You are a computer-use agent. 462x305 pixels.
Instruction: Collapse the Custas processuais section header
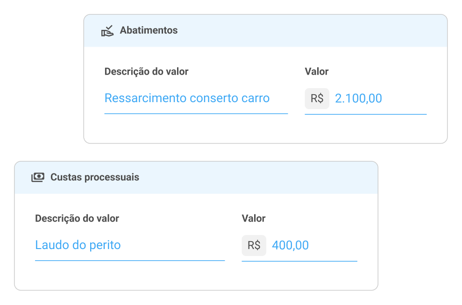(196, 177)
